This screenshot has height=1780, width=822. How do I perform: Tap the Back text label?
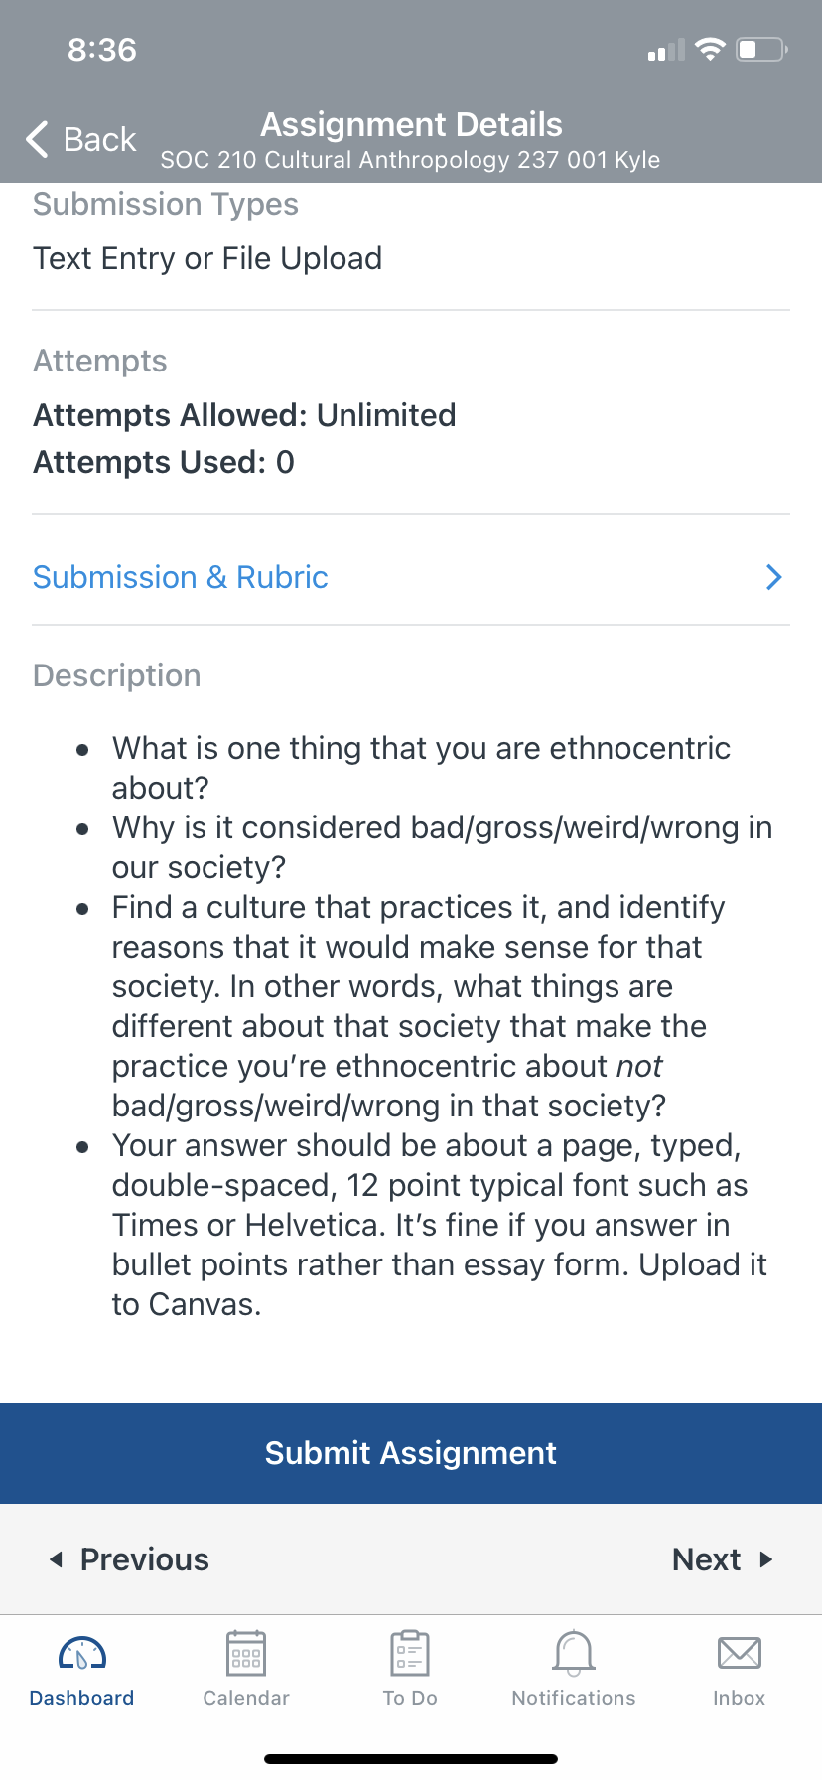[x=99, y=139]
